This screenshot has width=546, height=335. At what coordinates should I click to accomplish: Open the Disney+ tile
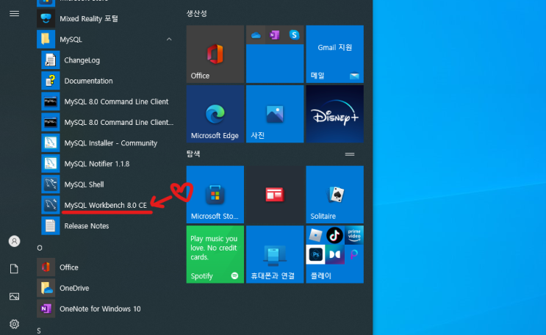[334, 114]
